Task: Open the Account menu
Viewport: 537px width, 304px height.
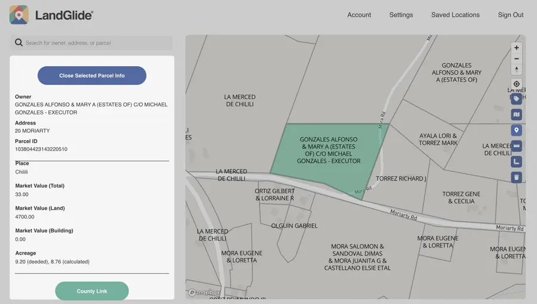Action: click(359, 15)
